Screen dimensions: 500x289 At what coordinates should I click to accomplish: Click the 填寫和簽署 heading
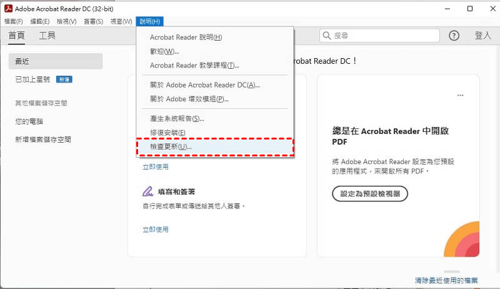pyautogui.click(x=176, y=191)
